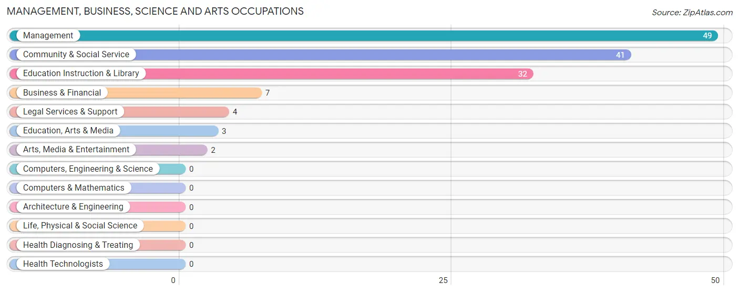
Task: Select the Business & Financial bar
Action: click(x=136, y=93)
